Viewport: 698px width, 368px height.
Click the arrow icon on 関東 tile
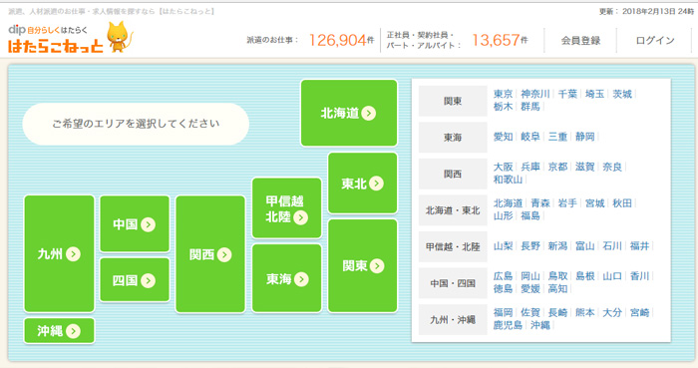click(x=377, y=265)
